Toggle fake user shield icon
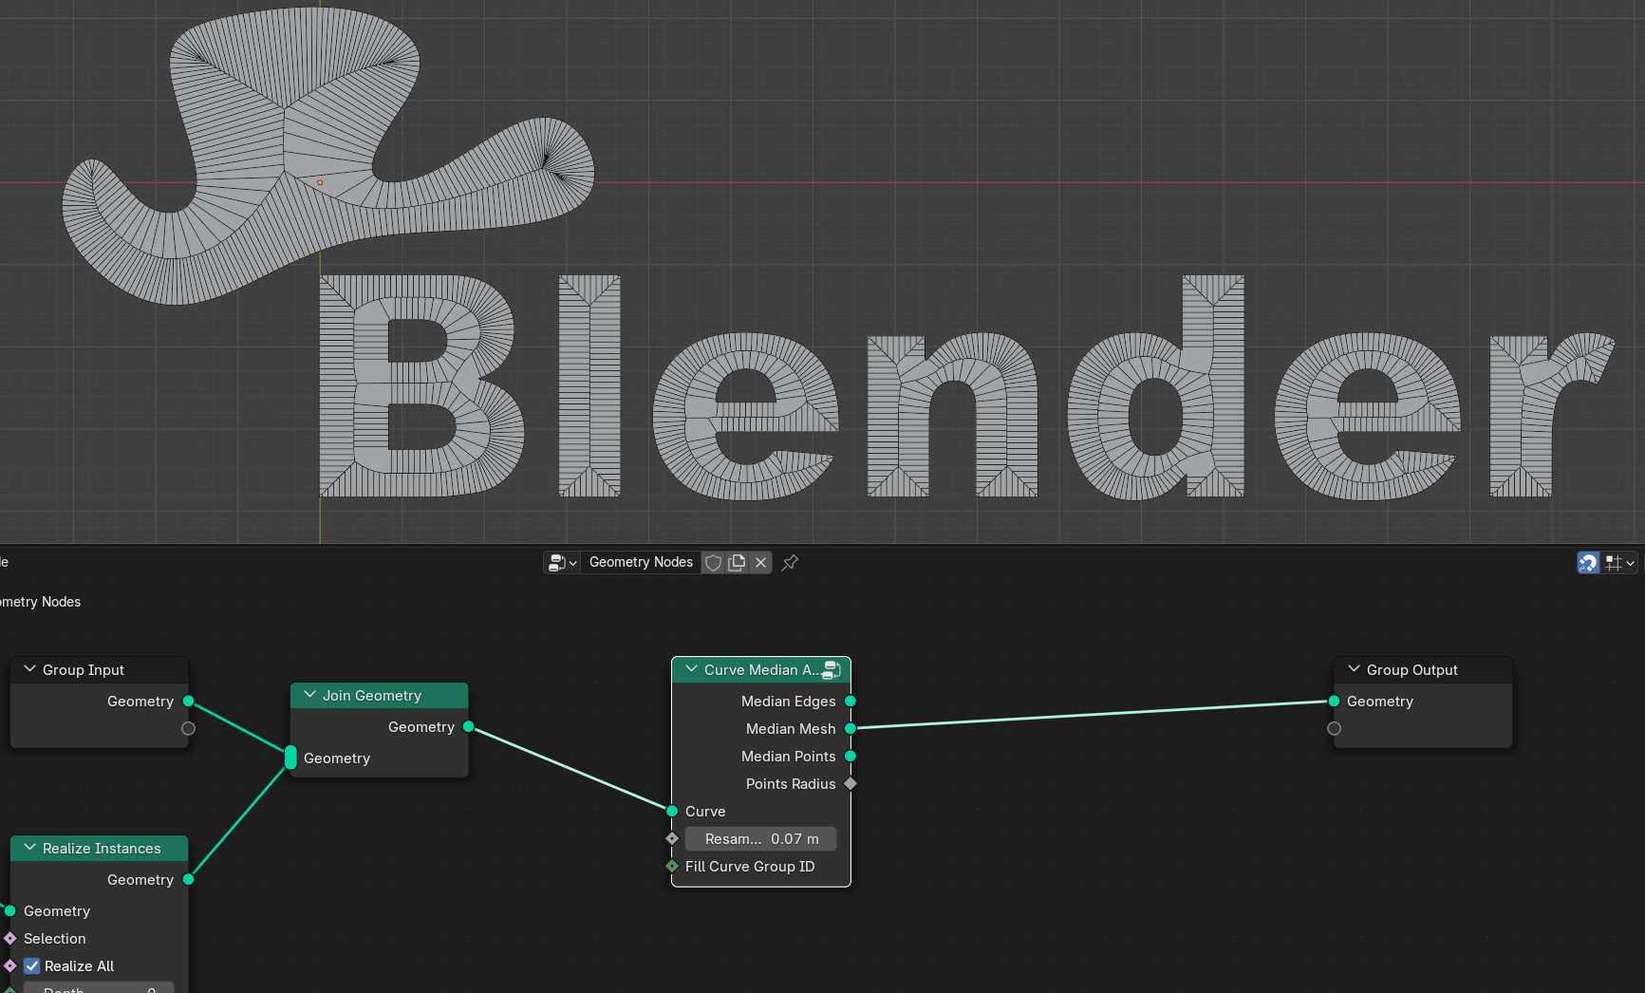This screenshot has width=1645, height=993. click(713, 563)
